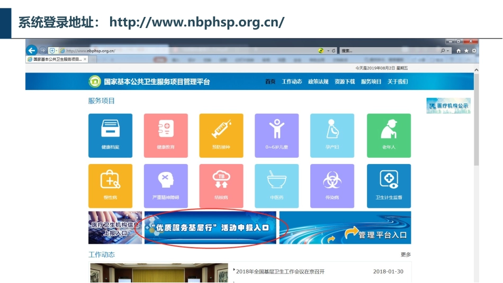
Task: Open the 传染病 biohazard tile
Action: point(332,186)
